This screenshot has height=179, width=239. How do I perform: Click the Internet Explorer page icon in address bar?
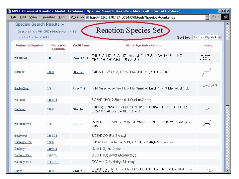pyautogui.click(x=87, y=17)
